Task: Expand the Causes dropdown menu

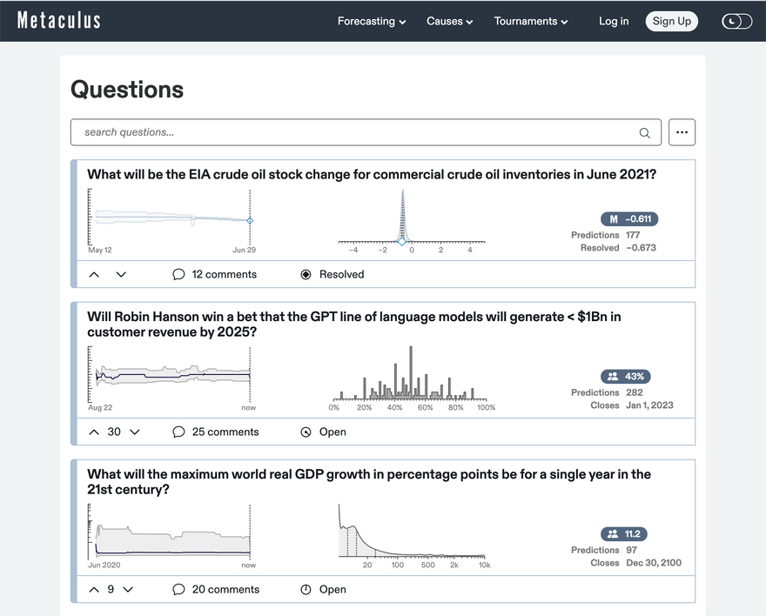Action: pyautogui.click(x=449, y=21)
